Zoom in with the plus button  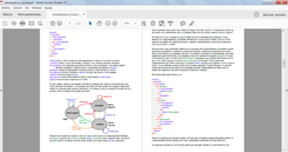point(115,23)
